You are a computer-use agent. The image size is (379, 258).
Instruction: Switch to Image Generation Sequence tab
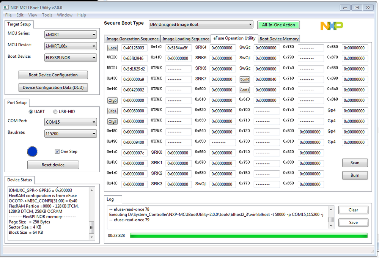(x=132, y=39)
